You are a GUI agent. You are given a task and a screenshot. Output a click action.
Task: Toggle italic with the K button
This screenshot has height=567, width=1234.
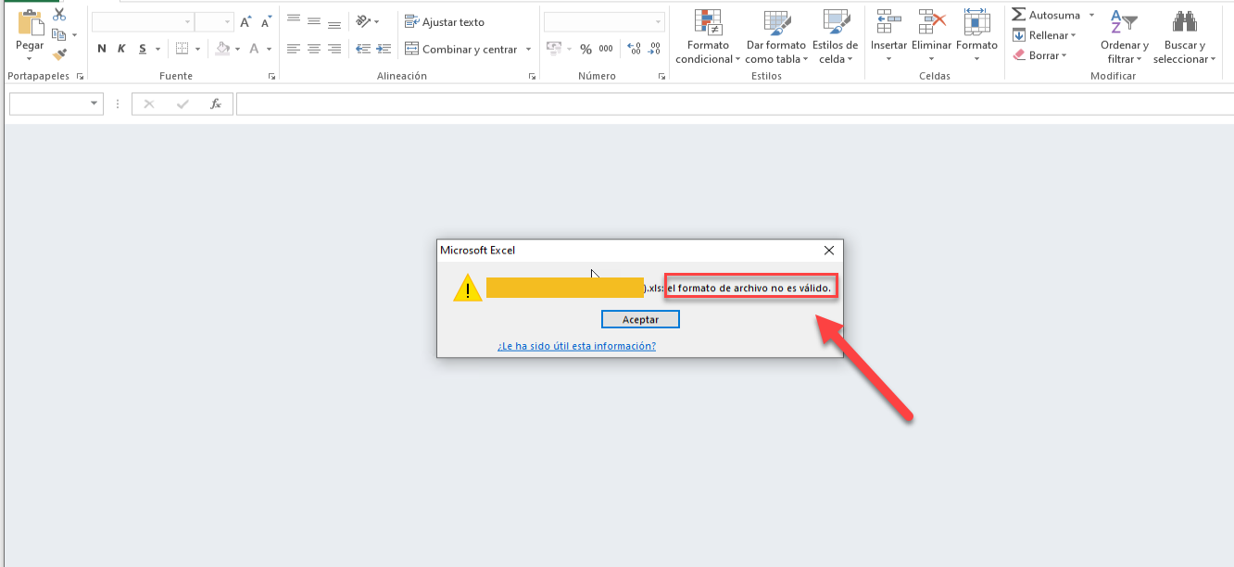click(121, 49)
